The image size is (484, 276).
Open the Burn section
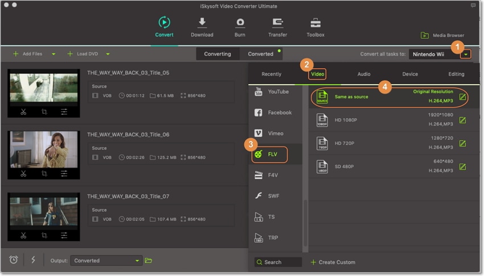240,27
